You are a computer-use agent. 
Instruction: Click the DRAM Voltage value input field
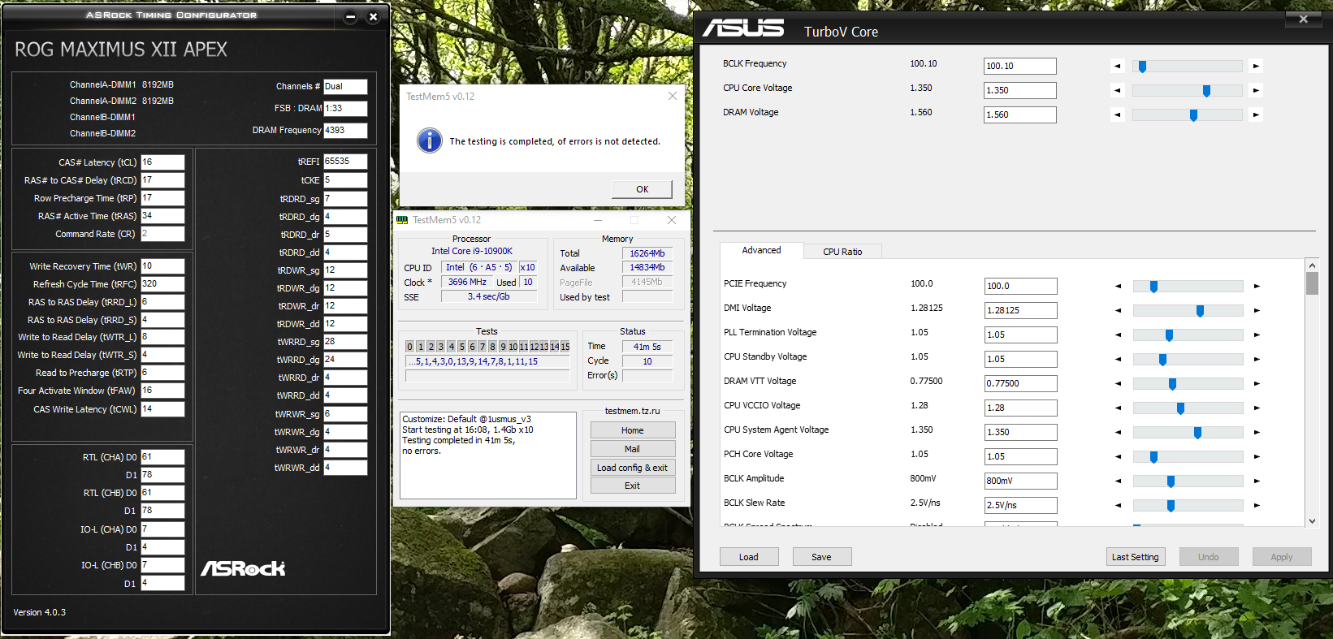1019,115
